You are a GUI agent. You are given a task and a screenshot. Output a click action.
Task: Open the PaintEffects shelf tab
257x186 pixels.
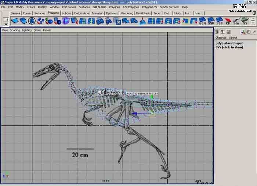tap(143, 13)
